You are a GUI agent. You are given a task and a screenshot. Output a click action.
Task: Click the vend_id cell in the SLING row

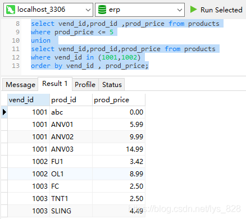(29, 211)
